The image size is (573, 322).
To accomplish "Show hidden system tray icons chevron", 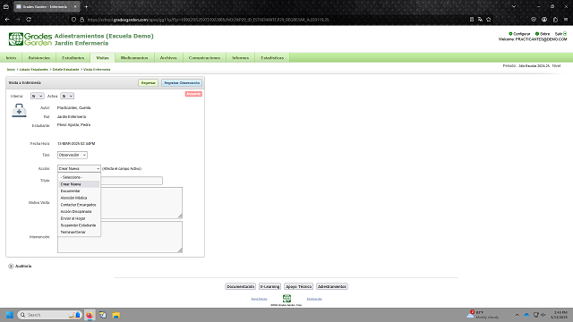I will pyautogui.click(x=517, y=315).
